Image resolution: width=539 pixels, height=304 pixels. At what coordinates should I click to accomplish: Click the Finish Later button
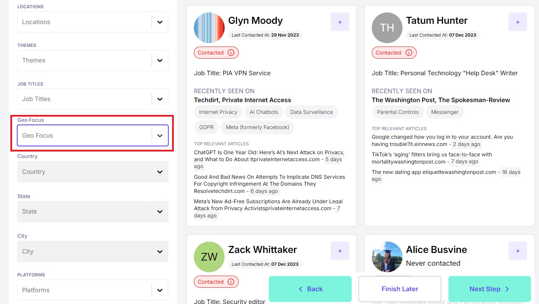[400, 289]
